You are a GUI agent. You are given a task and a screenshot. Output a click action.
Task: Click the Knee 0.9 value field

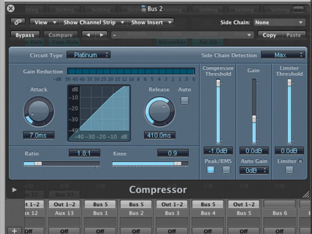tap(173, 153)
